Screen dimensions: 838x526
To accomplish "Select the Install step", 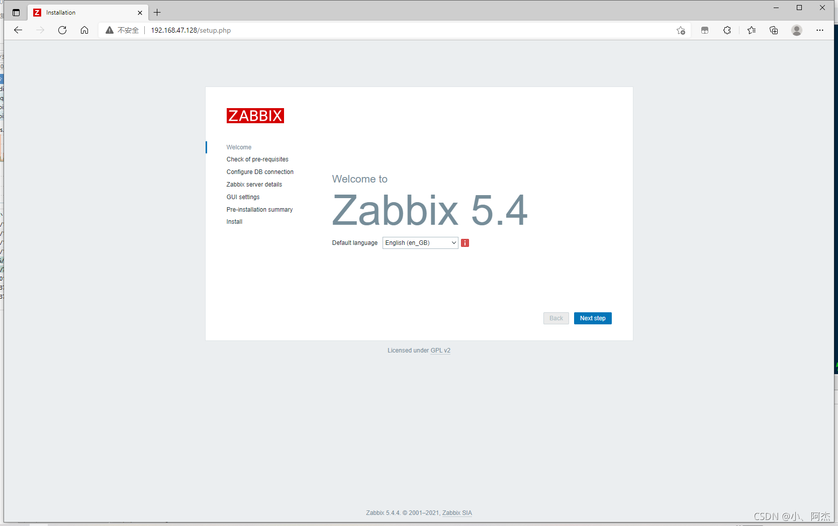I will pos(234,222).
